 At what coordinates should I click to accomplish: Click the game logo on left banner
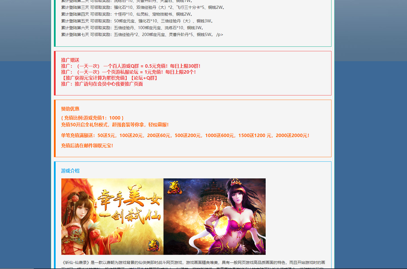[x=153, y=245]
